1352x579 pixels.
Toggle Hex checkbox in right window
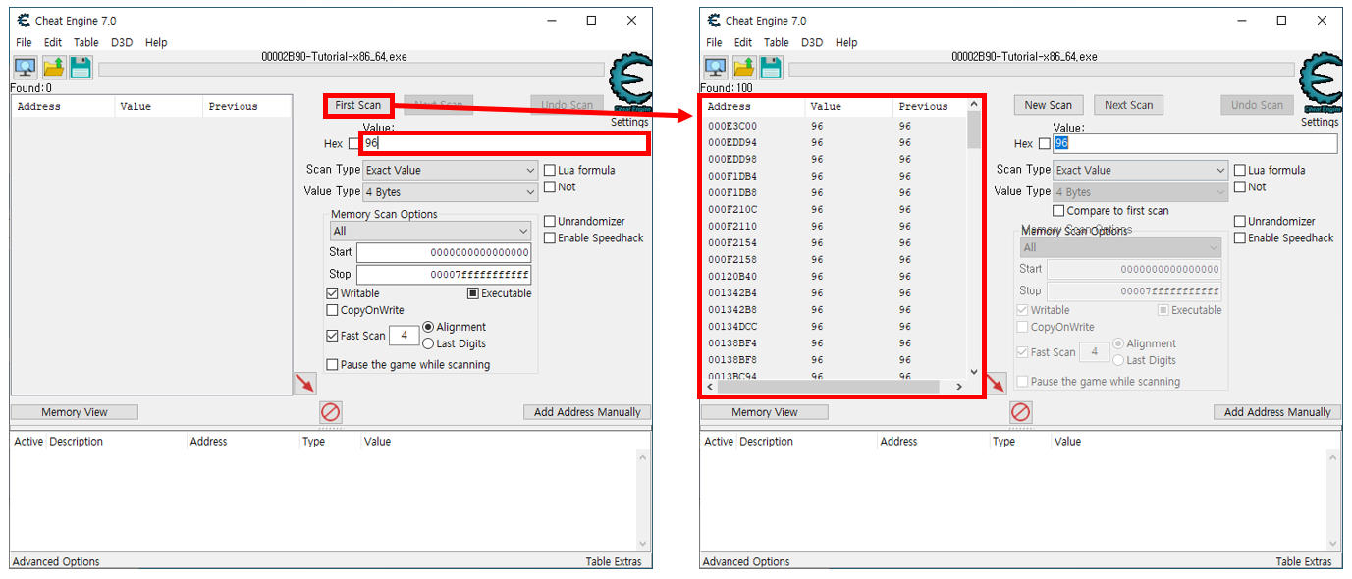[1044, 144]
